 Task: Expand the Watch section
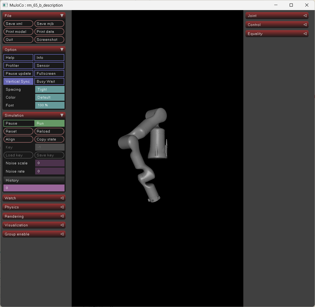pyautogui.click(x=34, y=198)
